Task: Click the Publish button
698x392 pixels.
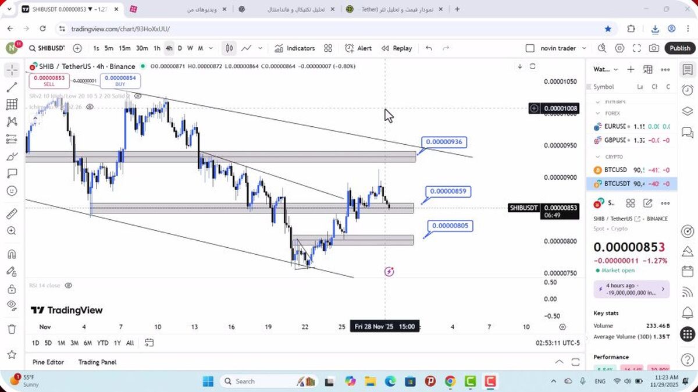Action: [679, 48]
